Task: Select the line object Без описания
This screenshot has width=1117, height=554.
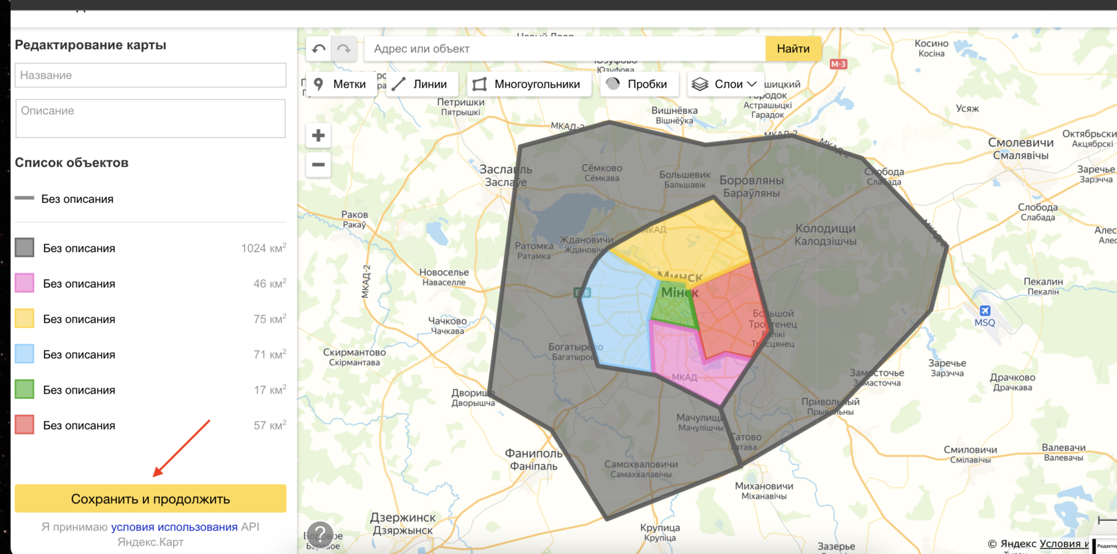Action: coord(77,199)
